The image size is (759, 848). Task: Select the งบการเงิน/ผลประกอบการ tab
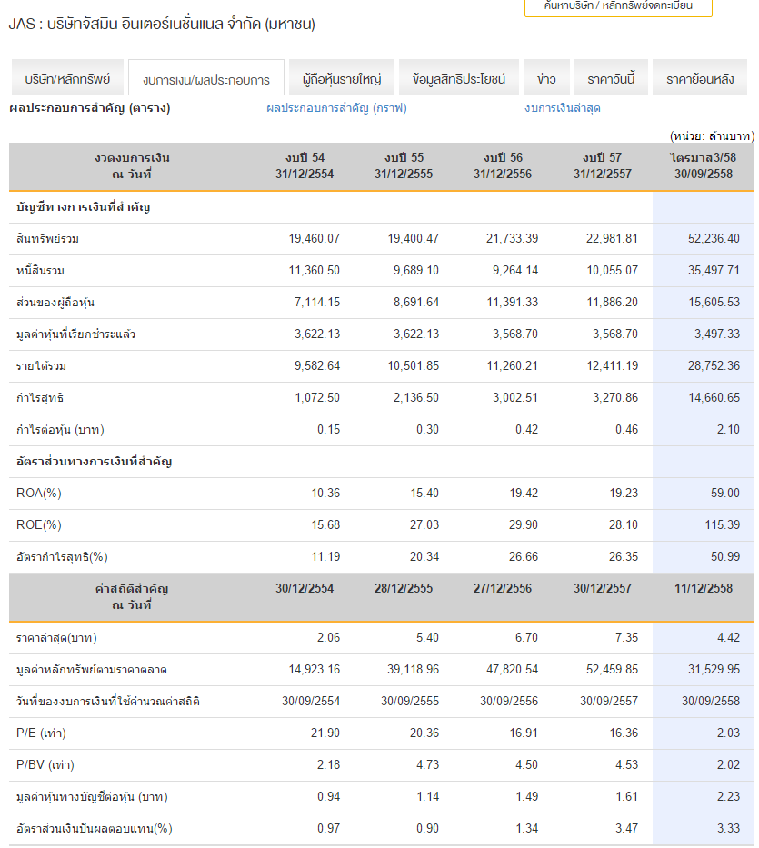pyautogui.click(x=206, y=79)
